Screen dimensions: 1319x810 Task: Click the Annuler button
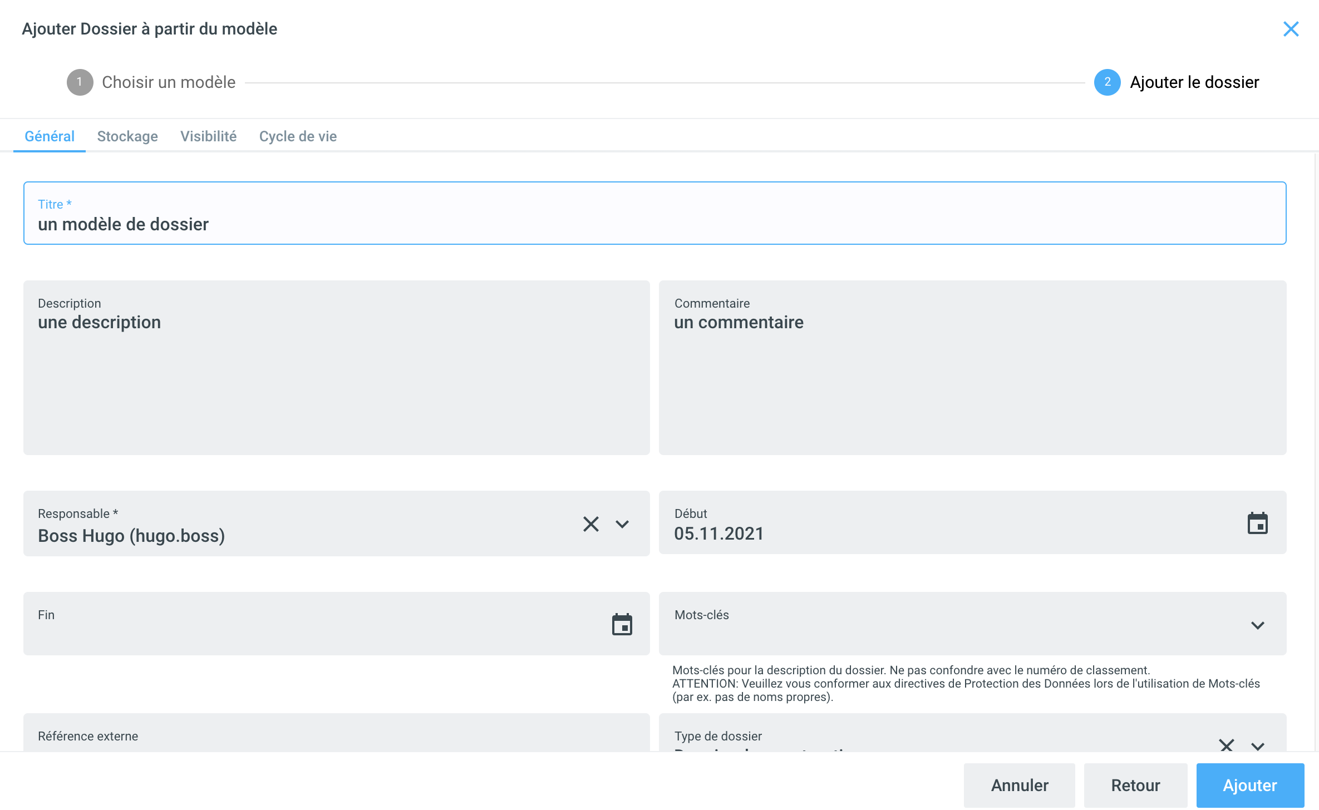[x=1020, y=785]
